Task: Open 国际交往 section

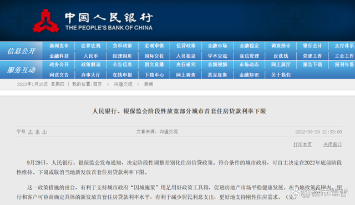Action: (x=154, y=56)
